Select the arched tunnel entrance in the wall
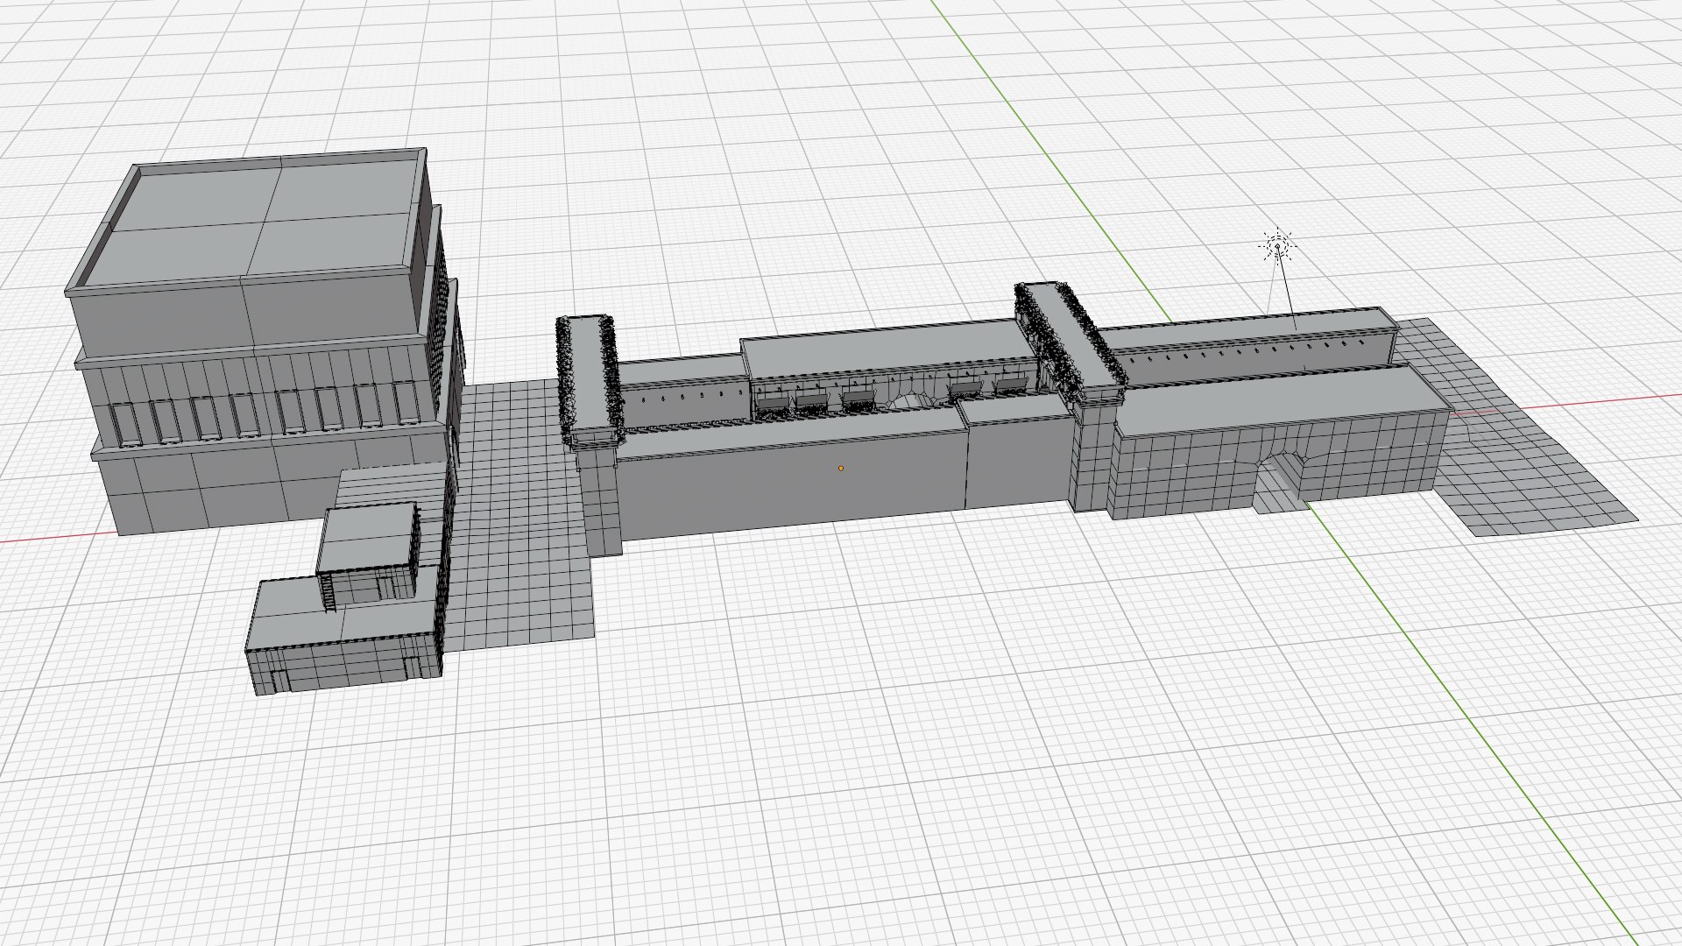The width and height of the screenshot is (1682, 946). point(1281,482)
